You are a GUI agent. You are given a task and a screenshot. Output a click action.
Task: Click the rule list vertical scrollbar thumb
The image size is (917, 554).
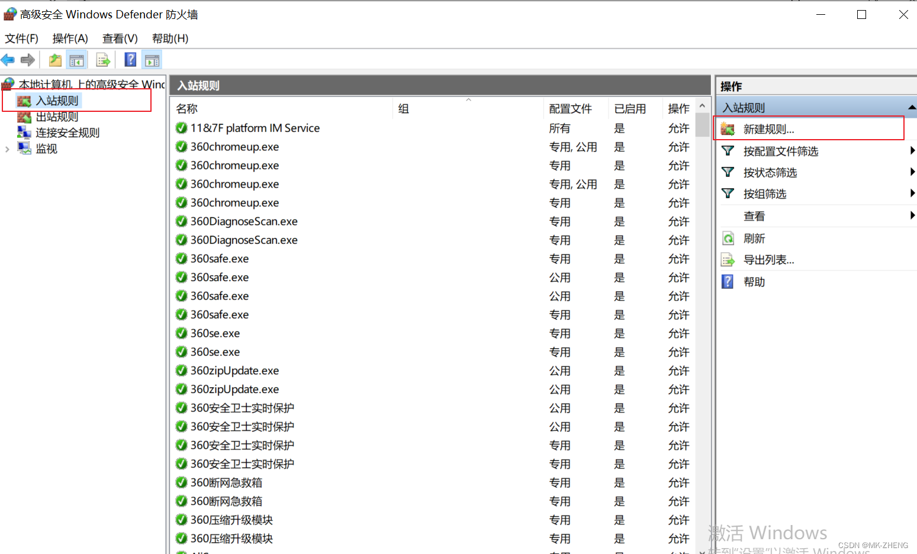tap(702, 124)
